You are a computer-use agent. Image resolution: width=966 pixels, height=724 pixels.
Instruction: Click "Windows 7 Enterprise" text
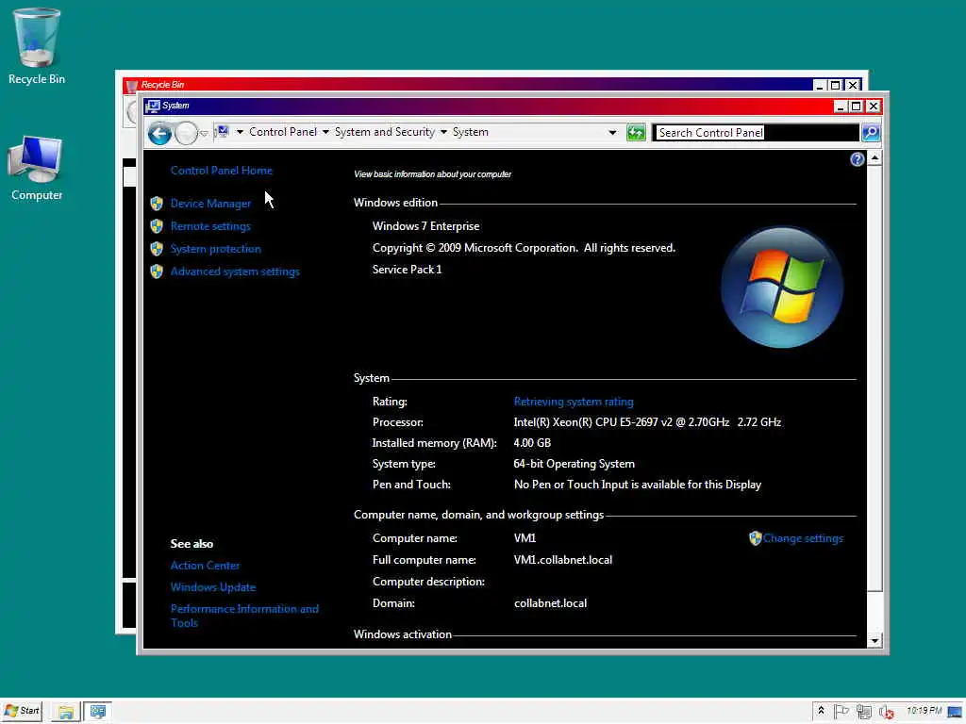[425, 226]
